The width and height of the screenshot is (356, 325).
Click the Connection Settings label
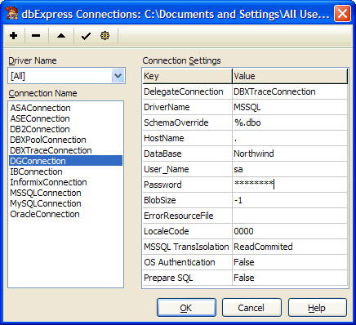coord(181,60)
